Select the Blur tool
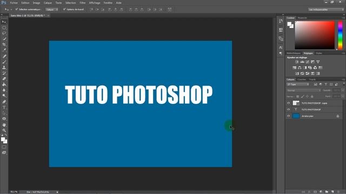This screenshot has width=346, height=194. [x=4, y=90]
